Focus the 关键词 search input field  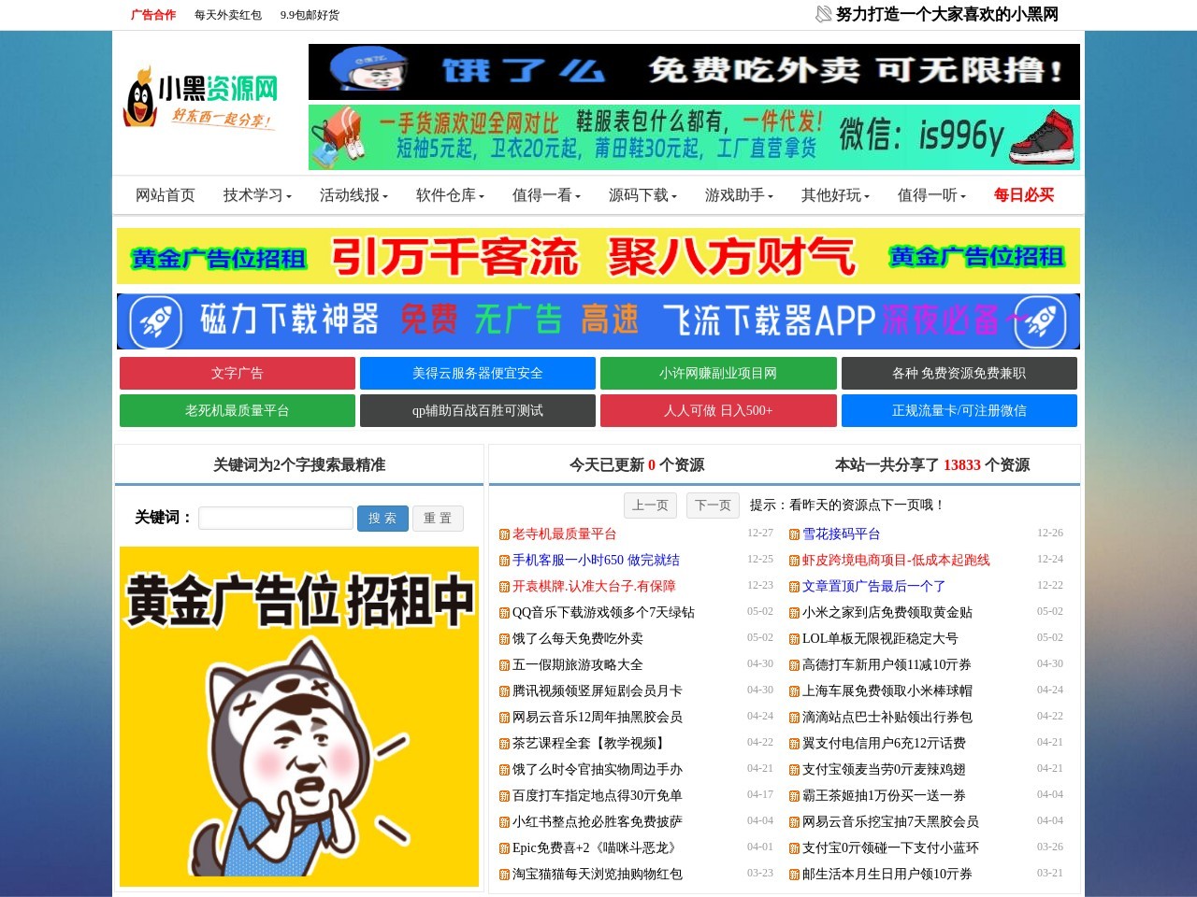276,519
